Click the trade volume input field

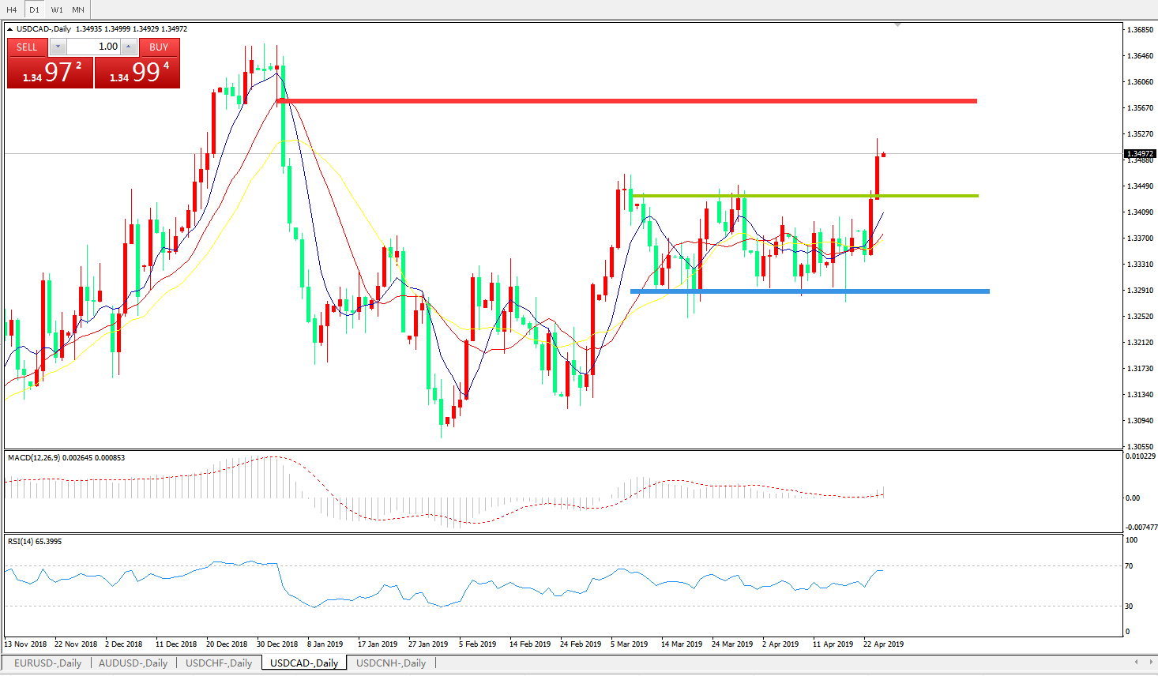[92, 47]
